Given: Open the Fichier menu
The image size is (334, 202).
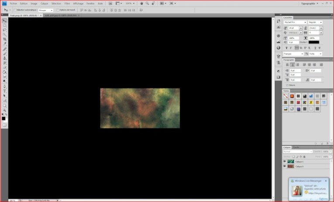Looking at the screenshot, I should (13, 3).
